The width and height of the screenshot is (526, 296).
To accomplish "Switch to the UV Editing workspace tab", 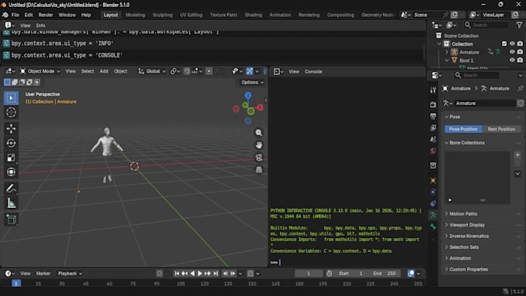I will pos(191,15).
